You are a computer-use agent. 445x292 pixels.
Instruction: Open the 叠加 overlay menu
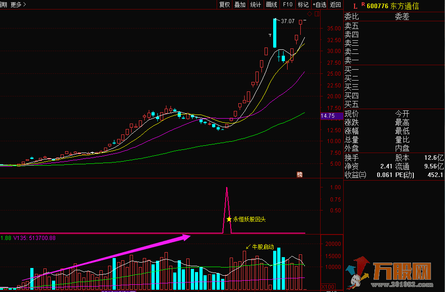[x=240, y=5]
